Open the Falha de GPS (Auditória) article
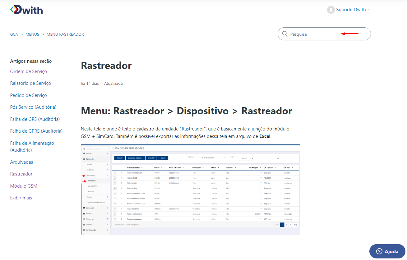Viewport: 407px width, 260px height. [x=35, y=119]
